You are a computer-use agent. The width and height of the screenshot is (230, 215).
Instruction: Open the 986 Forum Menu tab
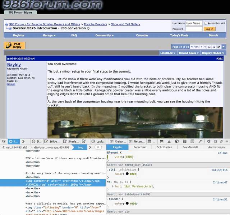[20, 13]
